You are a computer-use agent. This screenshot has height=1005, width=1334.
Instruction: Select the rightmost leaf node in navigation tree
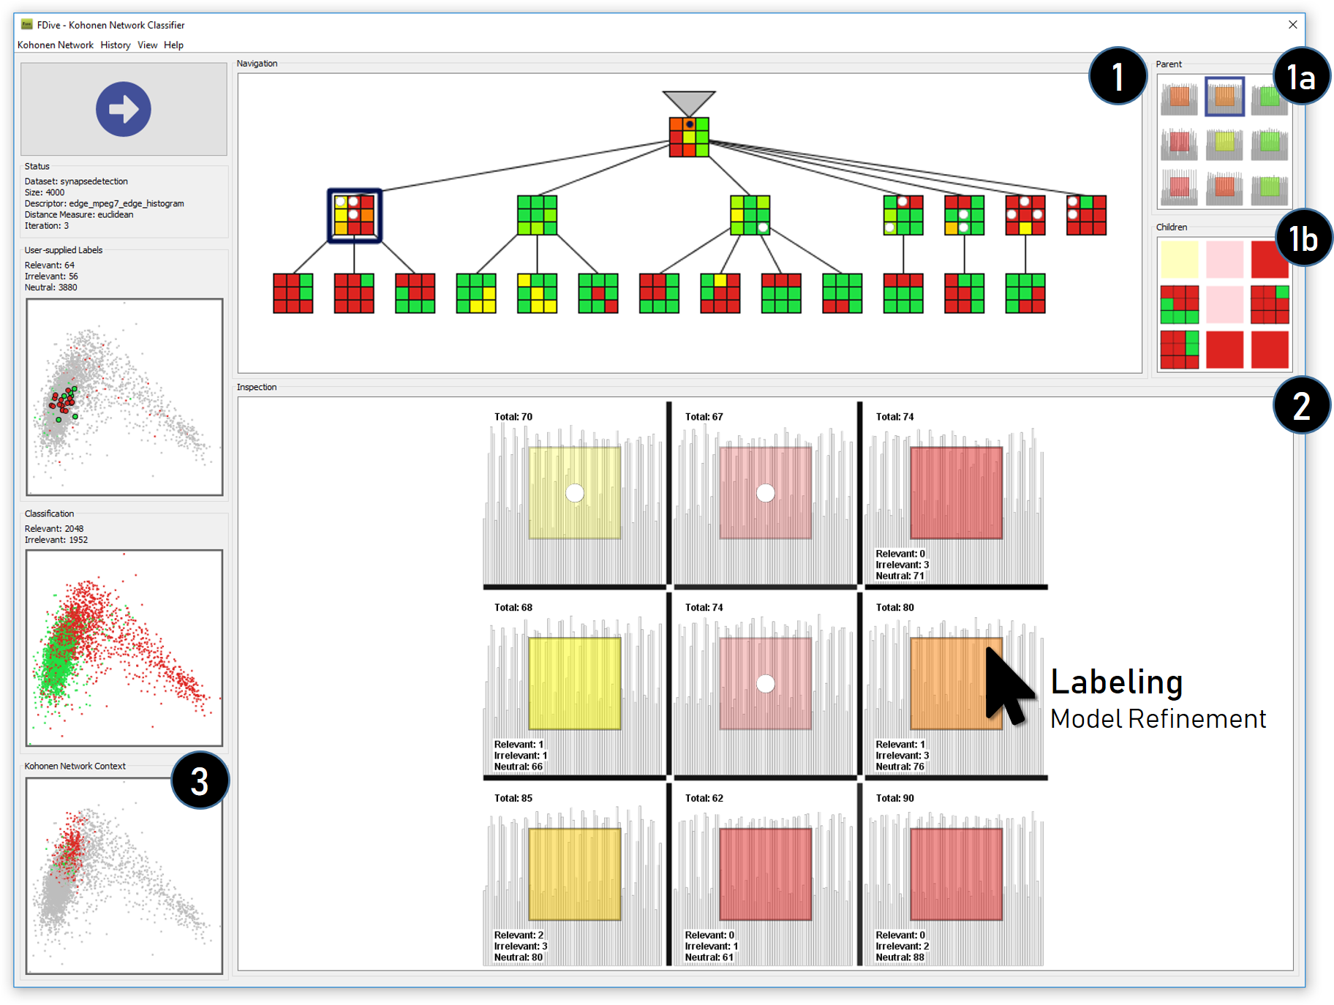click(1025, 293)
